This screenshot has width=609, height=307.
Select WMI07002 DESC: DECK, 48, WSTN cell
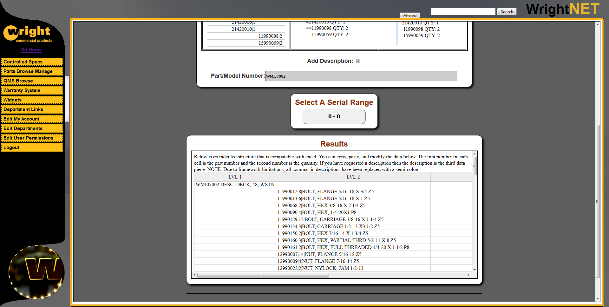coord(235,185)
